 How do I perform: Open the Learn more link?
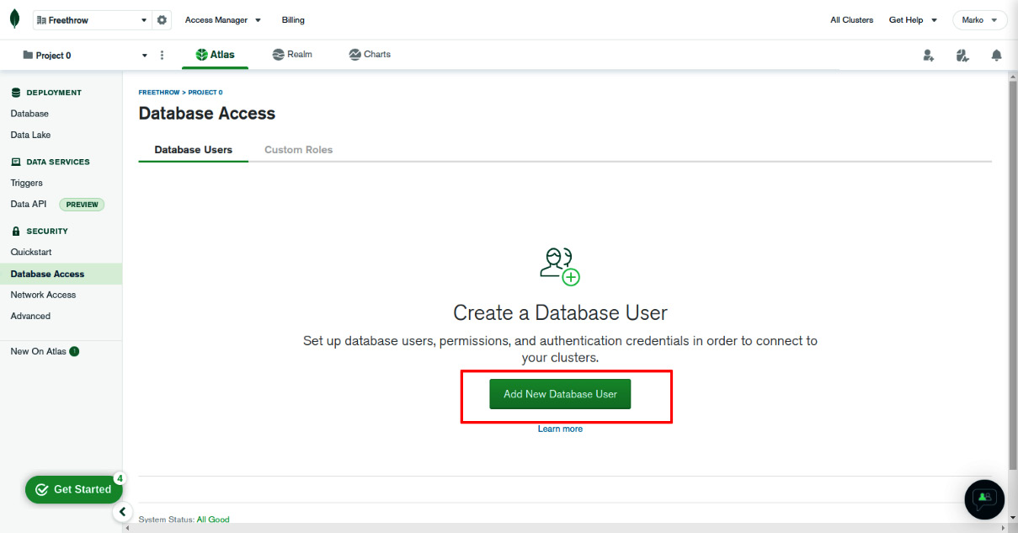click(x=560, y=429)
